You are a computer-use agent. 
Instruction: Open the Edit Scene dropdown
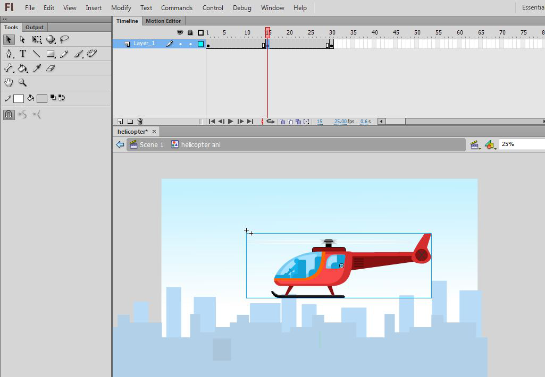(475, 144)
